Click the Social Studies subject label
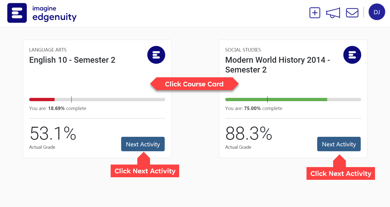 click(x=243, y=50)
